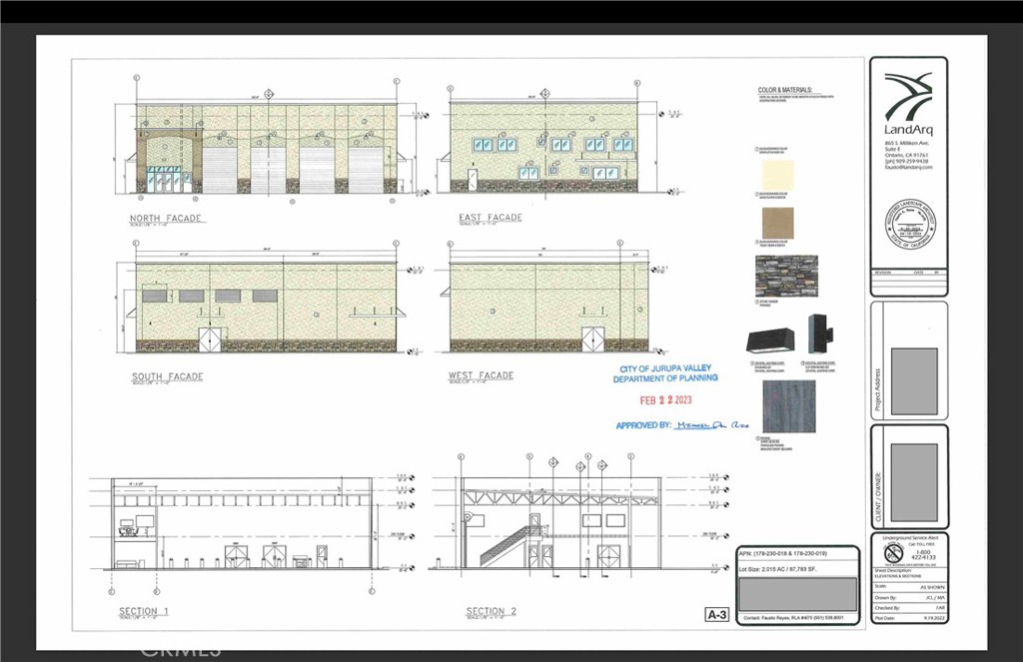Click the FEB 22 2023 date stamp
Screen dimensions: 1023x662
coord(668,399)
